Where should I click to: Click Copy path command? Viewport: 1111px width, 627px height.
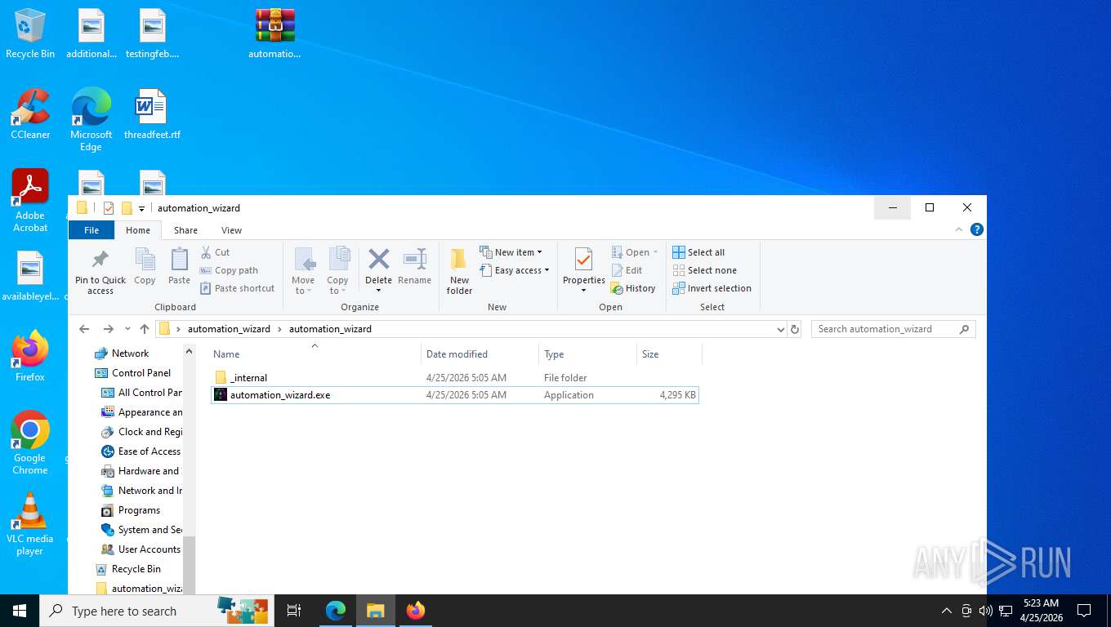click(229, 270)
